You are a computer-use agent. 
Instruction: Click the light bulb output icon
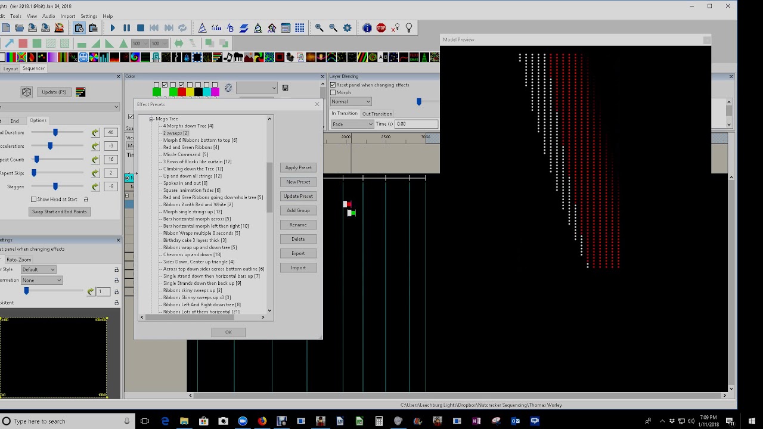click(409, 28)
